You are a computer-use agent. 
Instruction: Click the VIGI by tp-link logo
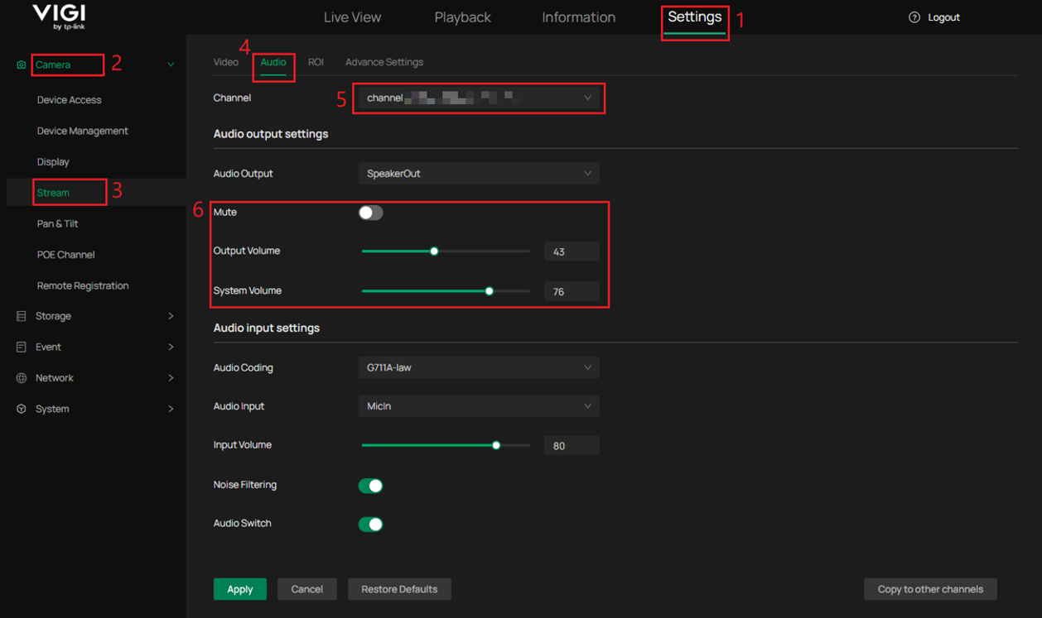[x=59, y=17]
